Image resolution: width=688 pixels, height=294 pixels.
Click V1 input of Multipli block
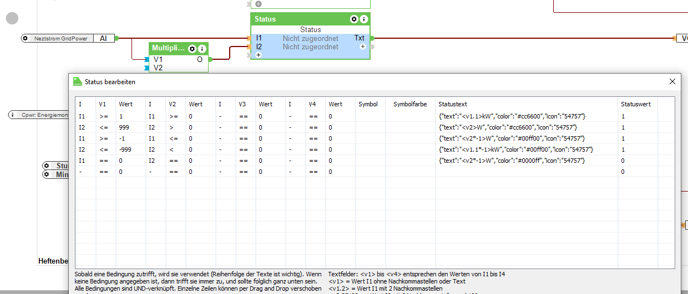(158, 59)
